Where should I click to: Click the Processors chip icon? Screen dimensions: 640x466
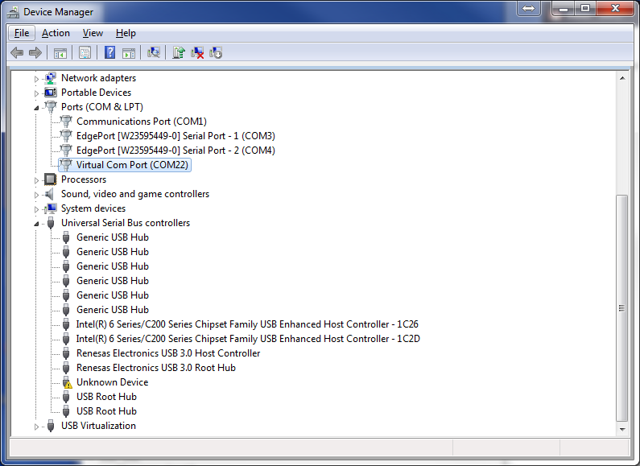tap(51, 179)
